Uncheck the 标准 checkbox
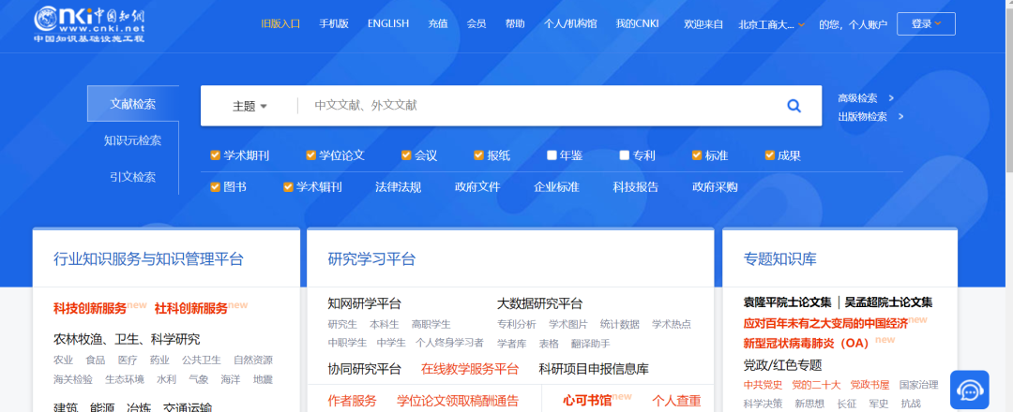1013x412 pixels. tap(697, 154)
